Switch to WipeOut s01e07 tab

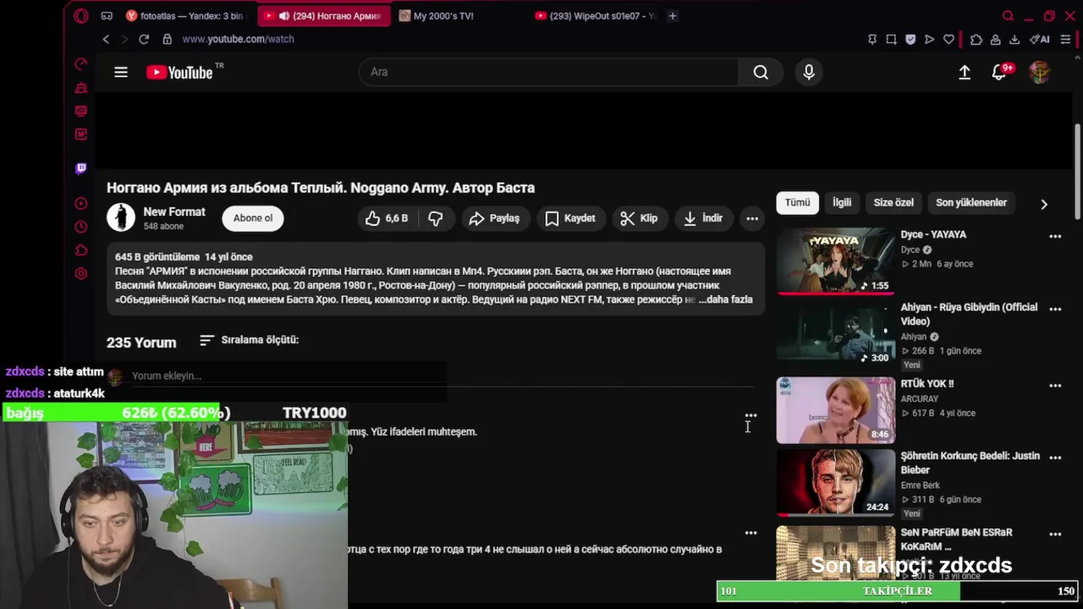pyautogui.click(x=595, y=16)
